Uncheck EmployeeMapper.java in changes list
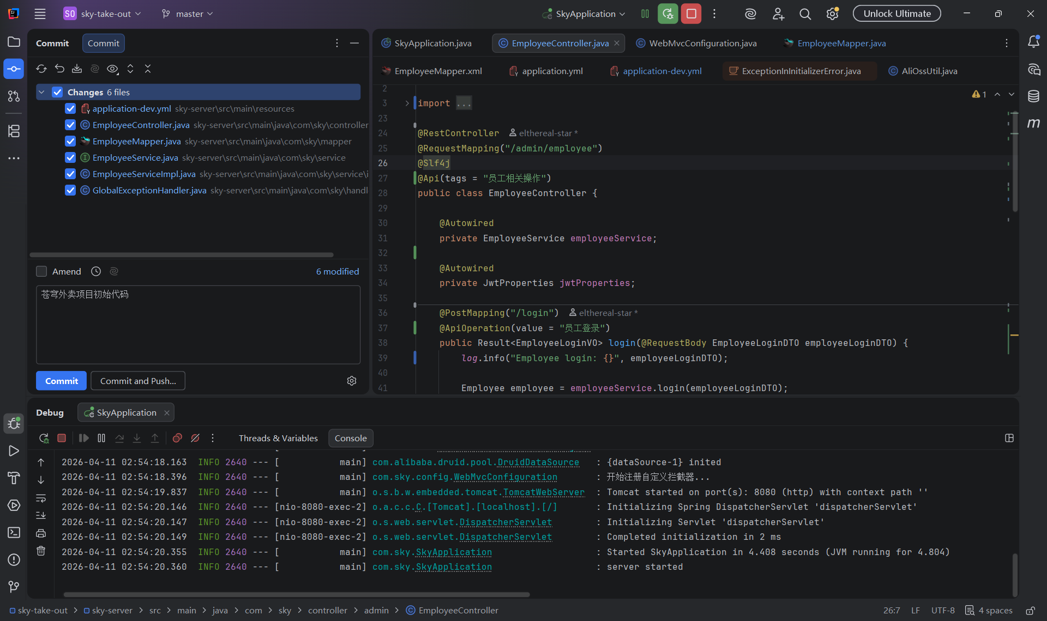 70,141
